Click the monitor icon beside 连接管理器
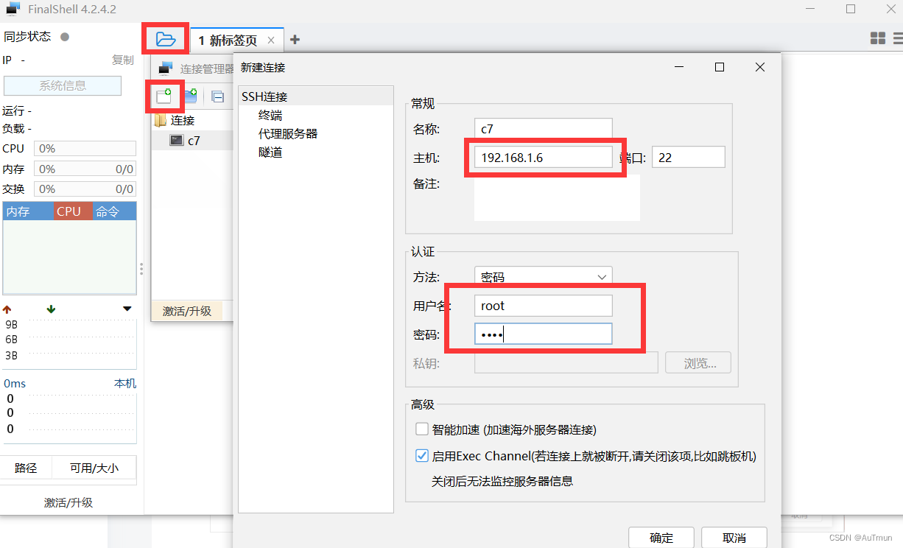The image size is (903, 548). (164, 67)
